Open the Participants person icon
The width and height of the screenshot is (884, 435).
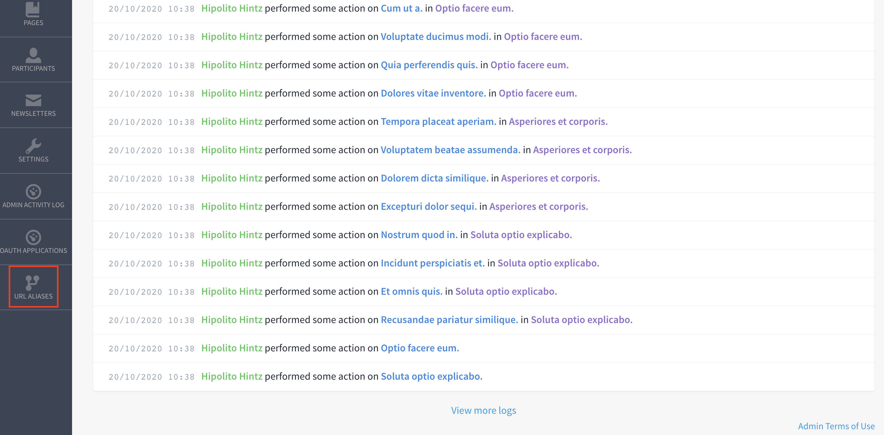[33, 55]
